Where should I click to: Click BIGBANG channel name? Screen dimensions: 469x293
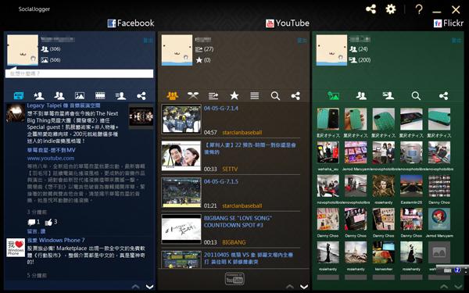[x=234, y=242]
